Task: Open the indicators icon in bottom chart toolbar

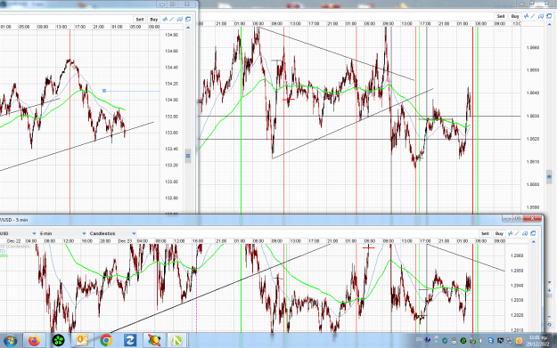Action: [511, 233]
